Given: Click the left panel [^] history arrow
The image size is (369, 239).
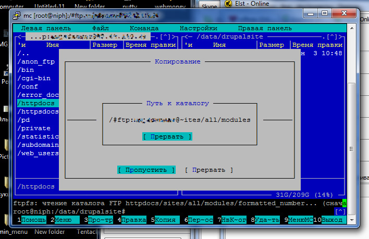Looking at the screenshot, I should pyautogui.click(x=165, y=36).
